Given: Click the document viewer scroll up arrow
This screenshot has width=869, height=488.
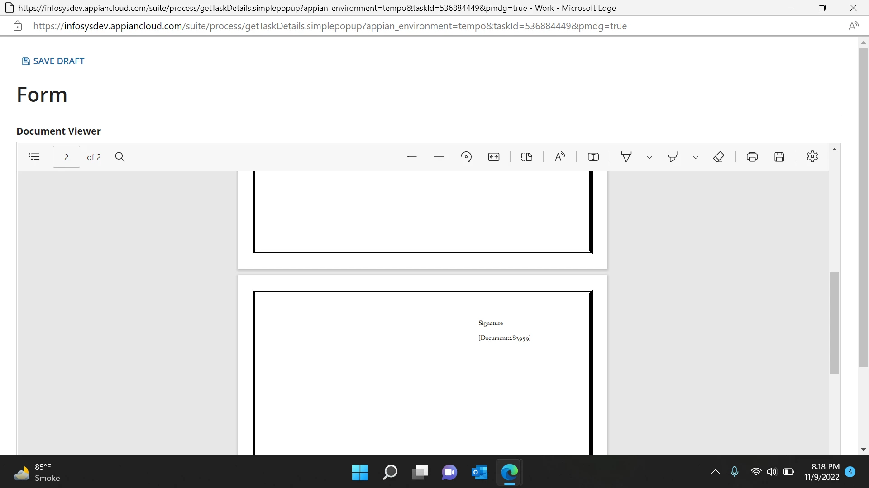Looking at the screenshot, I should [834, 149].
